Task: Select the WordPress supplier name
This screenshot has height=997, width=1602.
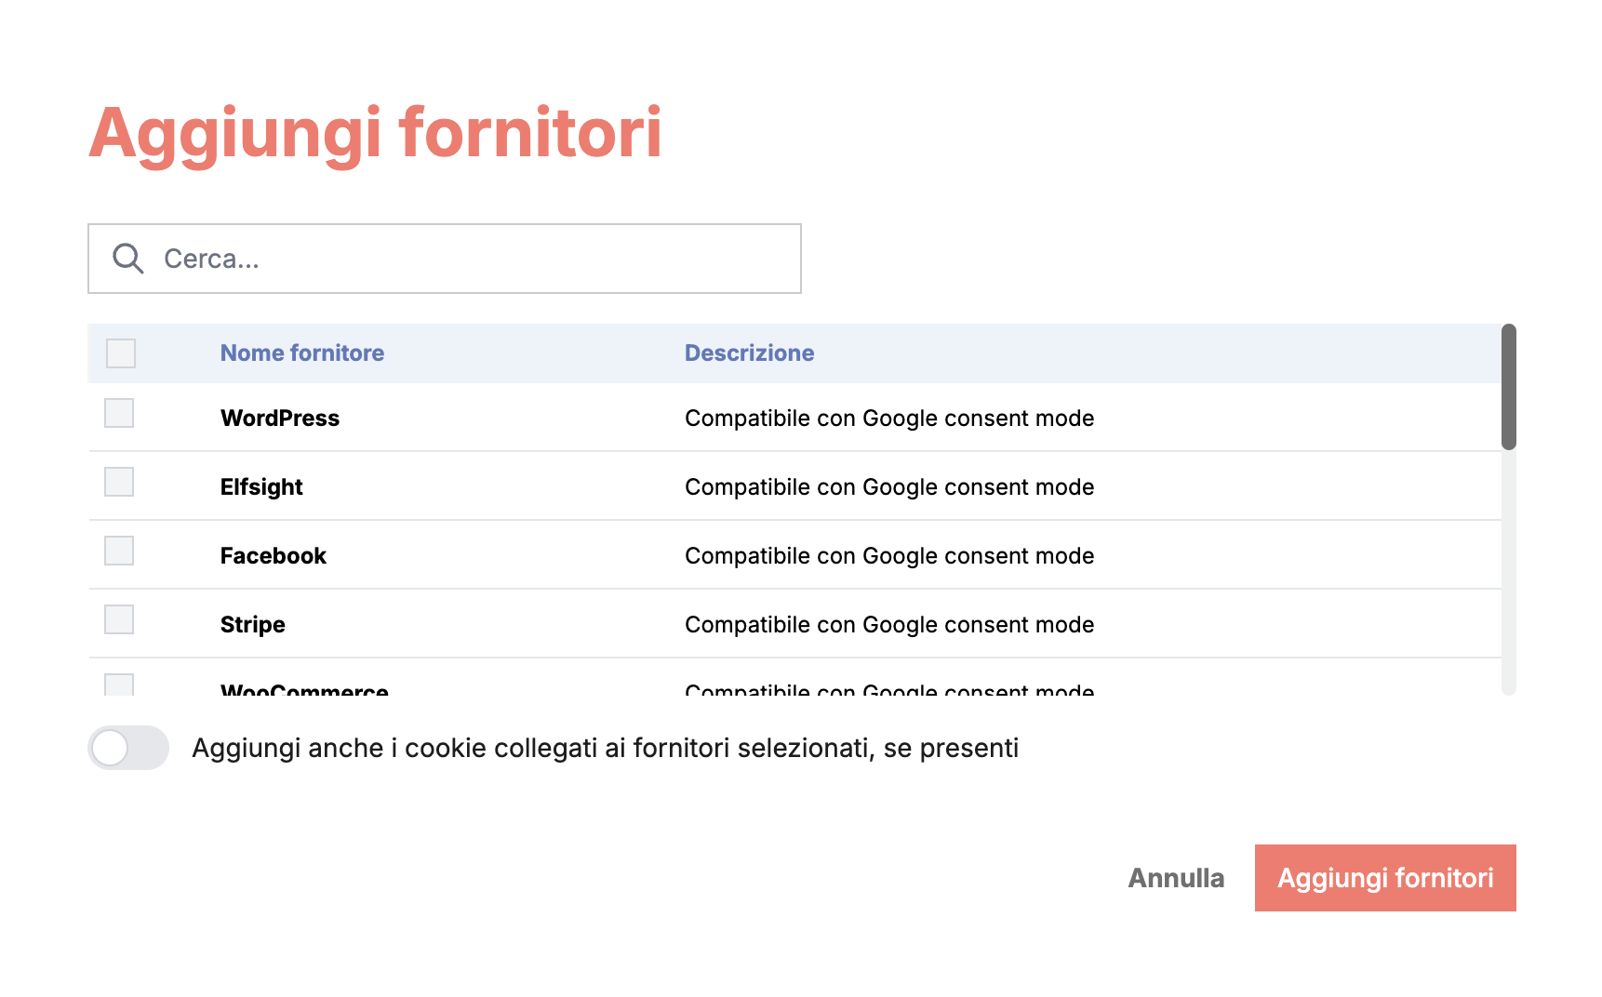Action: [280, 419]
